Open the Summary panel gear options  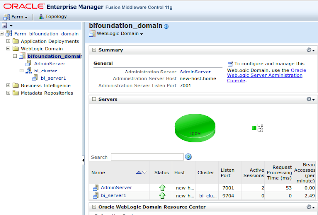(x=310, y=50)
